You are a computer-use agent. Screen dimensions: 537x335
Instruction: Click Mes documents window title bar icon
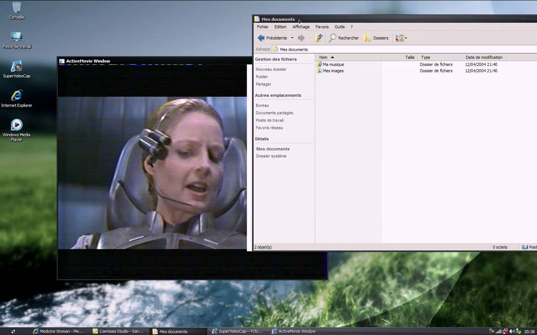pos(257,19)
